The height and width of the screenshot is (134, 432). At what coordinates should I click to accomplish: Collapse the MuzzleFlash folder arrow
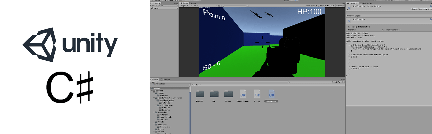(154, 112)
